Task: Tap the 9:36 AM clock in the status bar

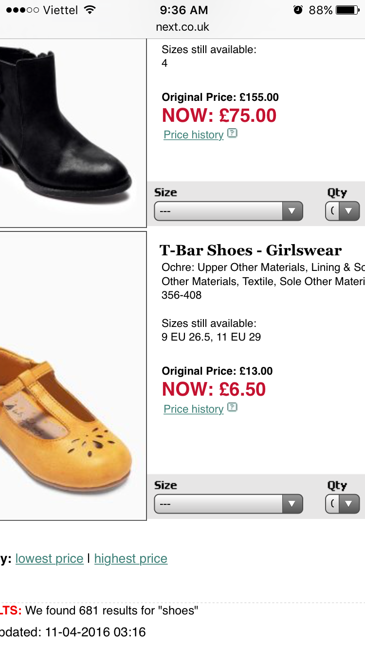Action: (184, 10)
